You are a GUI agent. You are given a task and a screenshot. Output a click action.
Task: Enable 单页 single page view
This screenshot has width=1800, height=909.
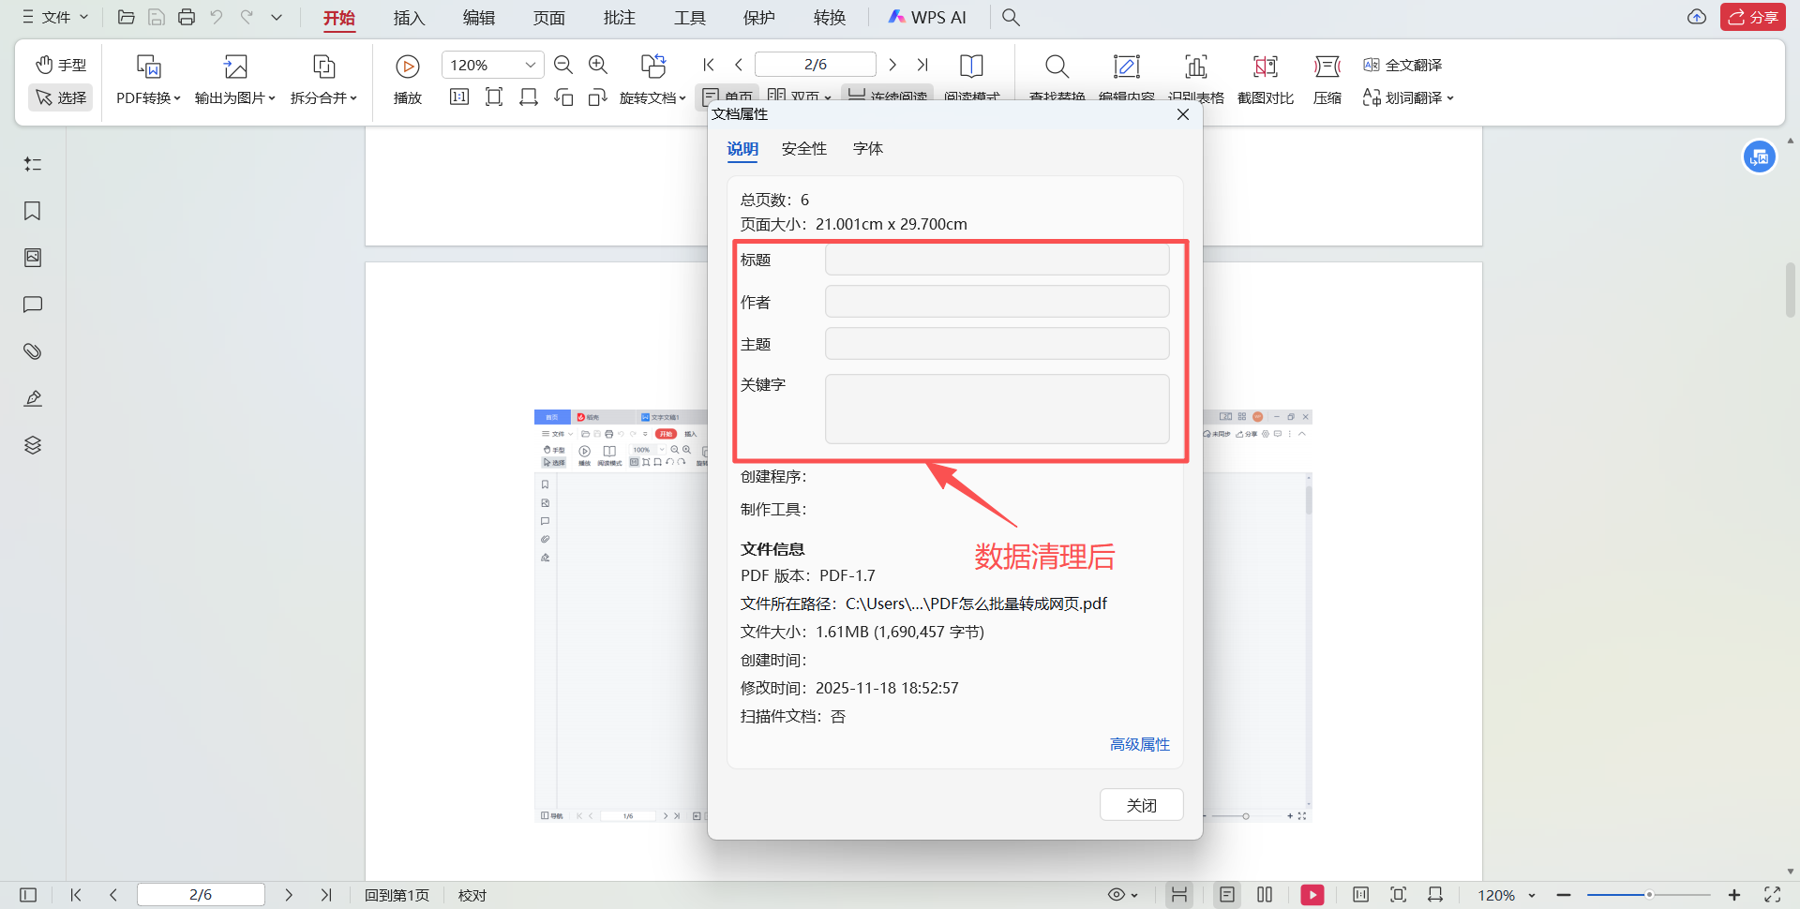pos(729,94)
